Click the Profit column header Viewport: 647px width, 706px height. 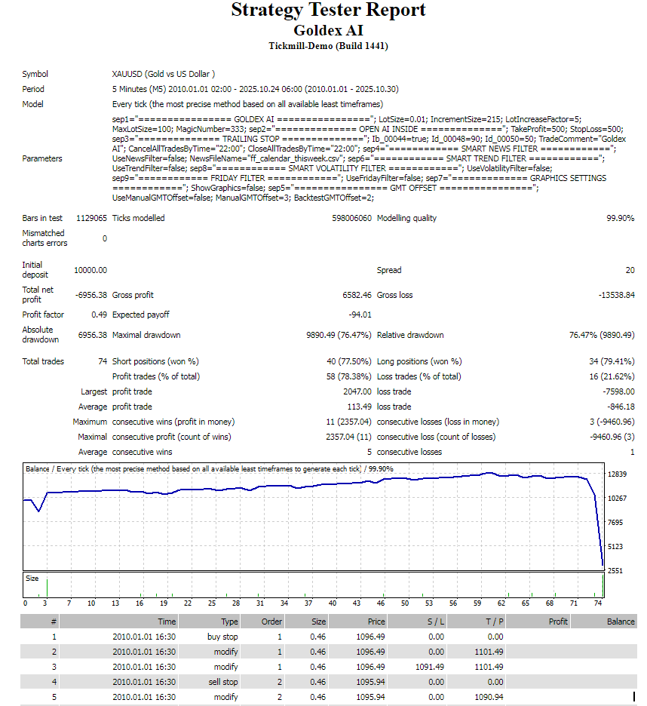click(x=558, y=622)
